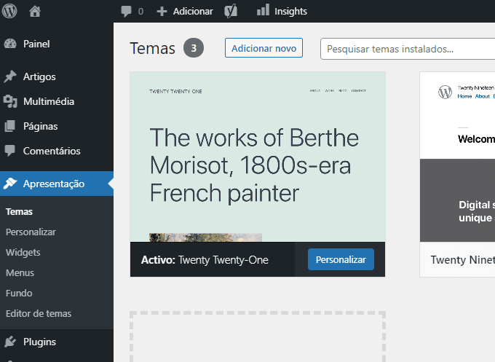Image resolution: width=495 pixels, height=362 pixels.
Task: Click the Comentários speech bubble icon
Action: pyautogui.click(x=10, y=151)
